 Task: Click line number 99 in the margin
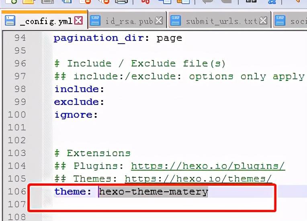click(x=20, y=102)
